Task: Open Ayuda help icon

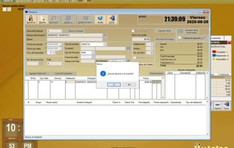Action: (100, 19)
